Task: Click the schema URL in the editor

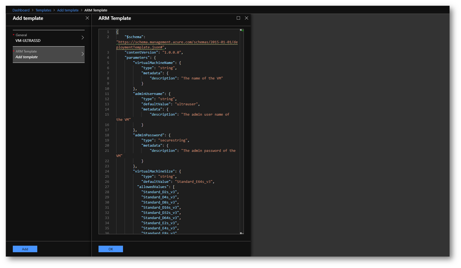Action: pos(177,45)
